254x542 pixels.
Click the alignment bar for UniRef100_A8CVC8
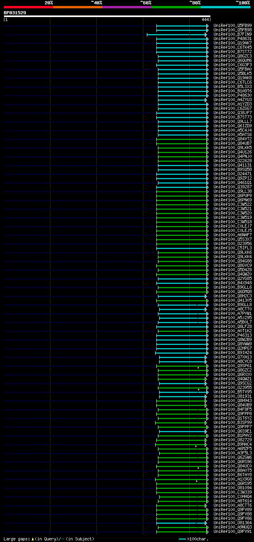(x=183, y=361)
